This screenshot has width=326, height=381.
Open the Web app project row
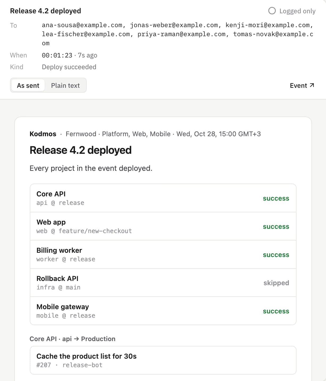tap(163, 226)
